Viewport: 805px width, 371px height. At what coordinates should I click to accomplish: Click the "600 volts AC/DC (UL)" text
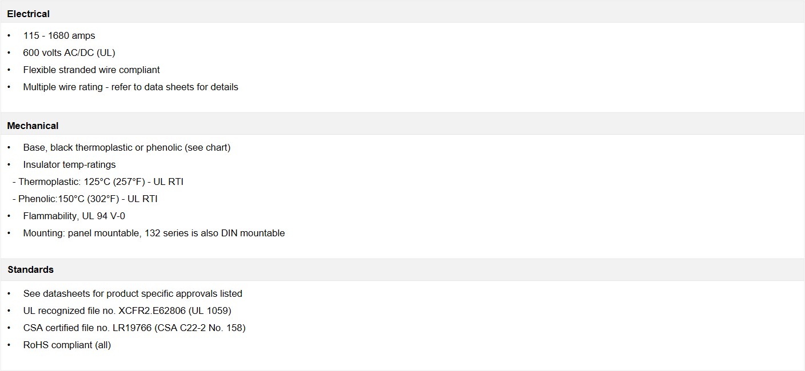point(69,53)
